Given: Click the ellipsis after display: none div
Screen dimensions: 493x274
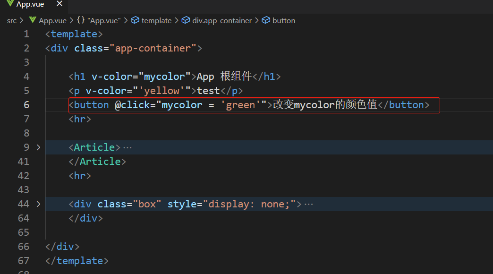Looking at the screenshot, I should point(309,204).
